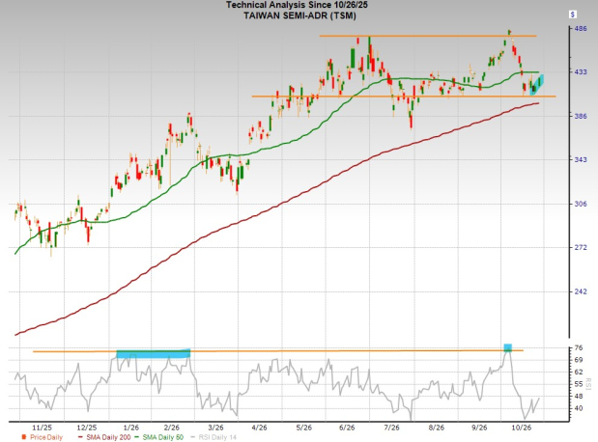Click the 62 RSI axis label
Viewport: 598px width, 442px height.
point(579,372)
